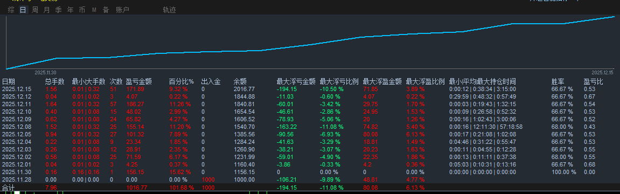Click the 次数 column header
Screen dimensions: 620x194
point(116,81)
